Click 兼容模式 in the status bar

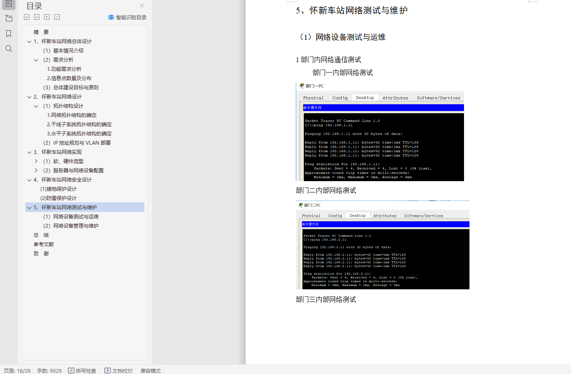coord(151,371)
